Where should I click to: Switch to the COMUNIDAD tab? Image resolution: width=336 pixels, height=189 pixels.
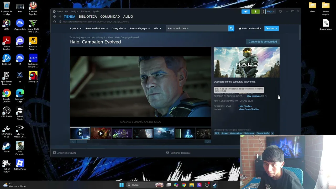[110, 17]
